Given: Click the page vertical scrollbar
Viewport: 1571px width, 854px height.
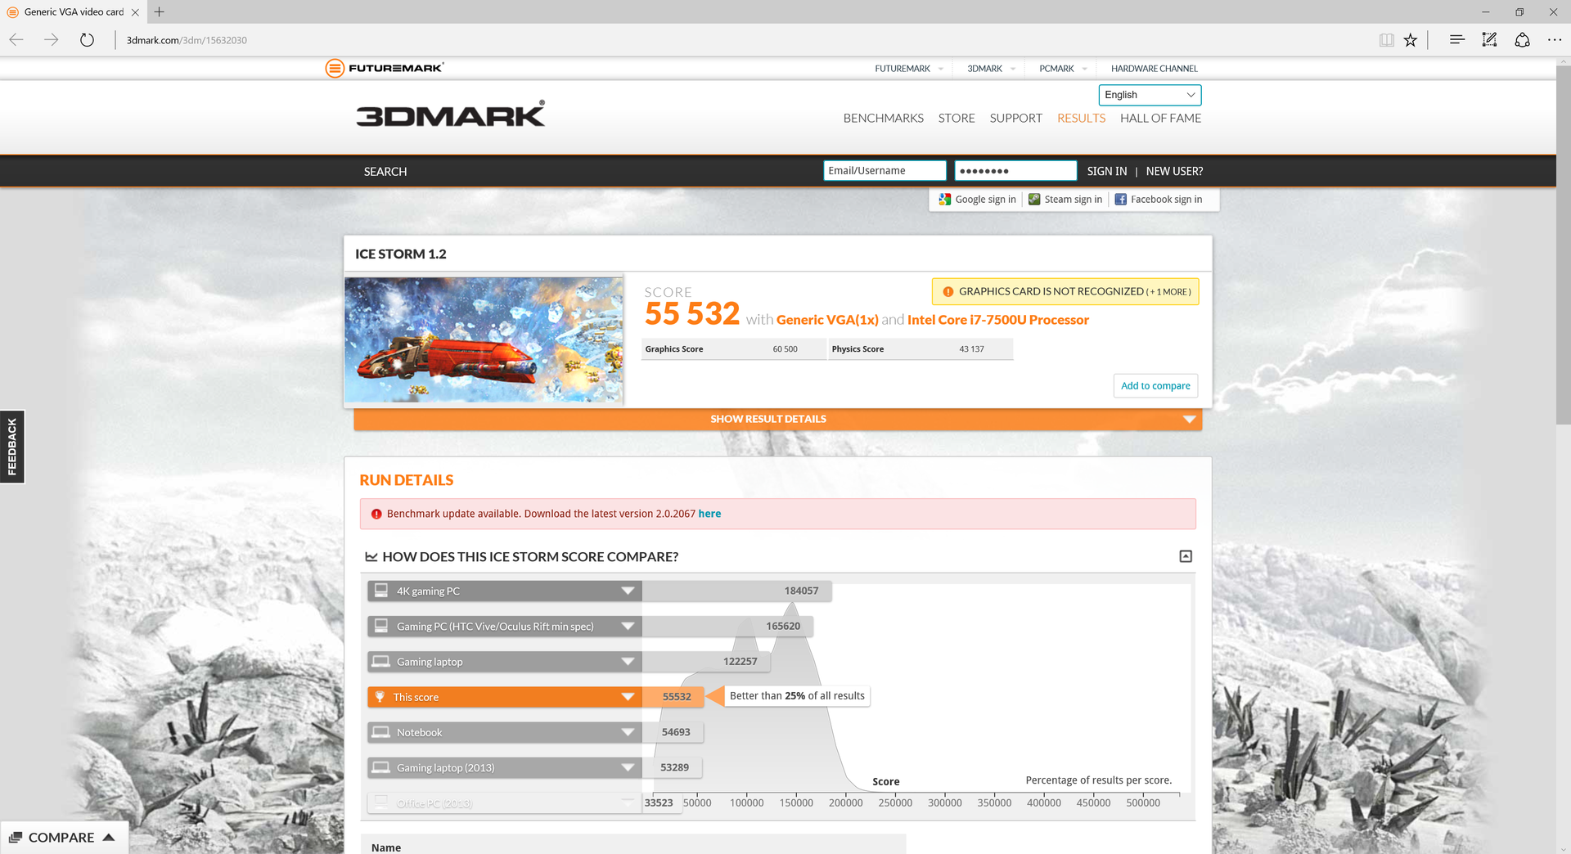Looking at the screenshot, I should [x=1563, y=245].
